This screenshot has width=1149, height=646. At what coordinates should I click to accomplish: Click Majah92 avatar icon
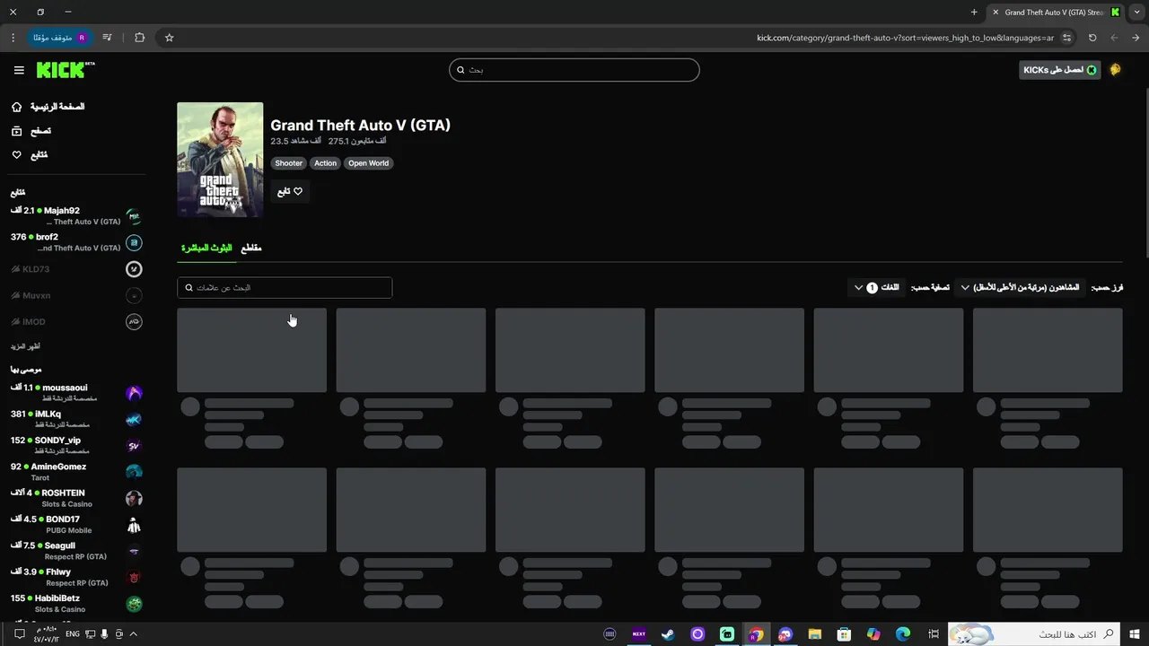pyautogui.click(x=134, y=216)
